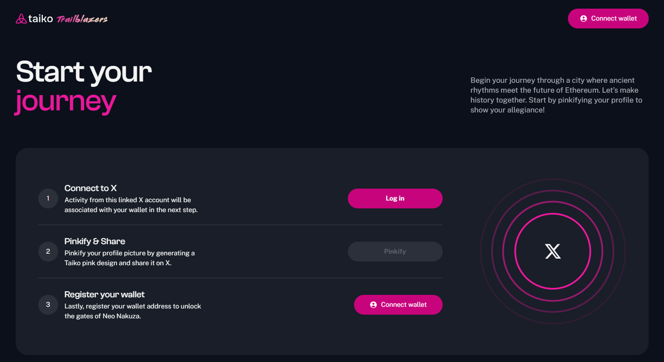Click the intro paragraph about Ethereum
This screenshot has height=362, width=664.
tap(556, 95)
